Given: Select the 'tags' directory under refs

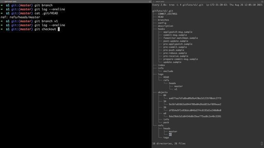Looking at the screenshot, I should 166,138.
